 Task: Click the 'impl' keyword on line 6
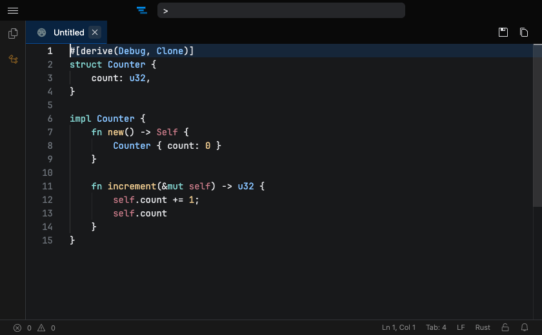point(80,119)
